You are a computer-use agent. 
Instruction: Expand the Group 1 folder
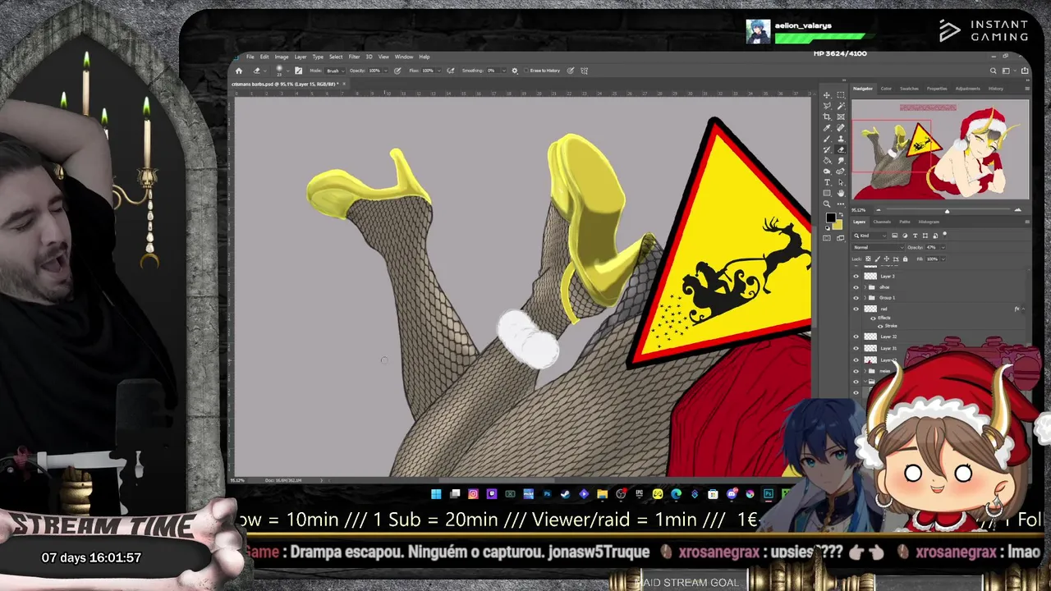click(865, 298)
